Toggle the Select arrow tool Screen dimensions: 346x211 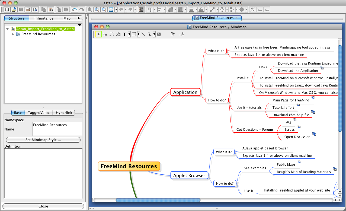coord(99,34)
